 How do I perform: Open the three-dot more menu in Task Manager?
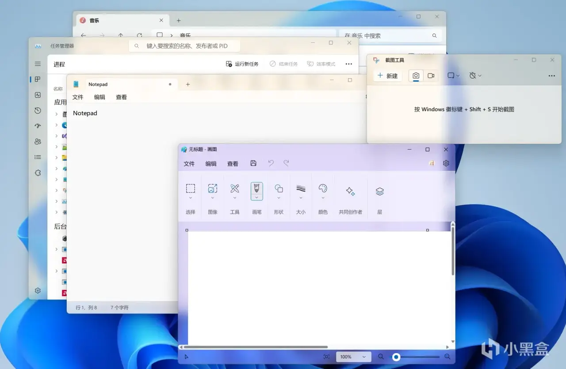tap(349, 64)
